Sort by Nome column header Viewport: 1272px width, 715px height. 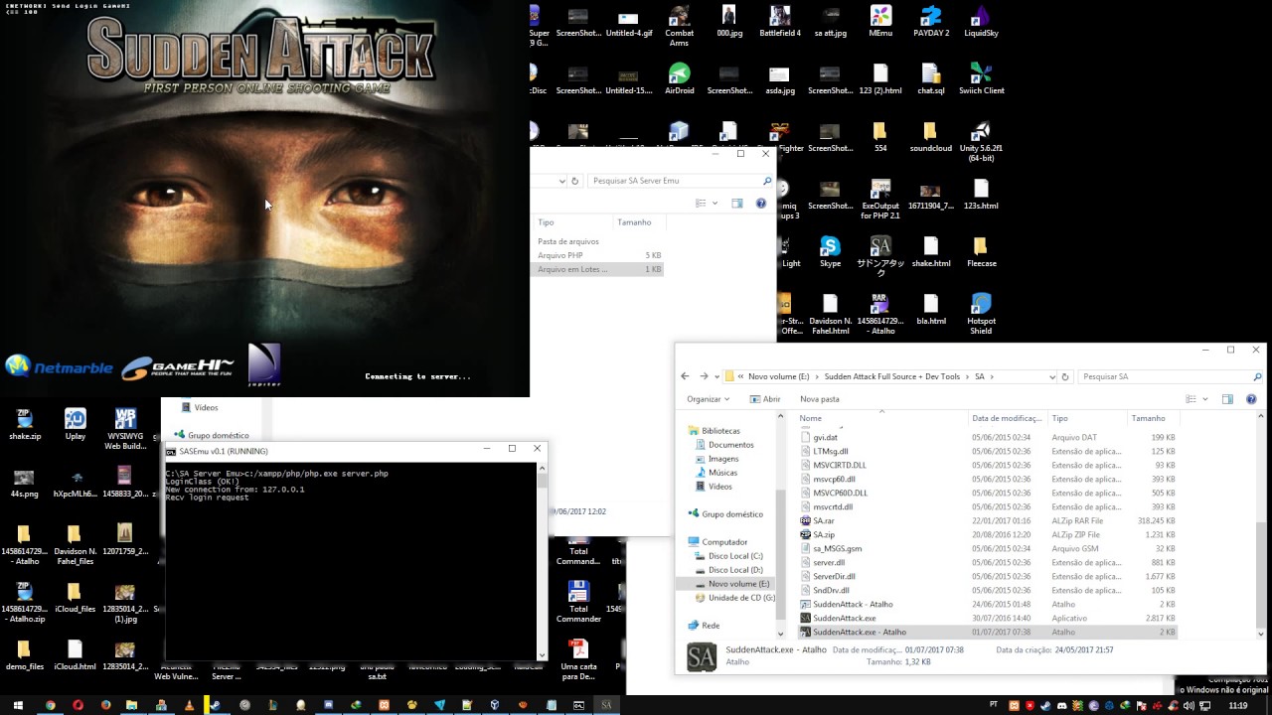(x=881, y=418)
